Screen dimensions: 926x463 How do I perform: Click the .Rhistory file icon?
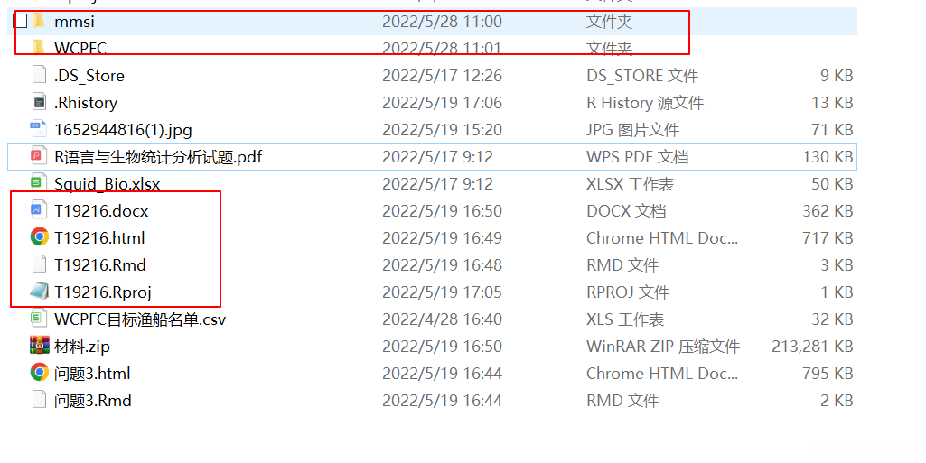click(x=39, y=102)
